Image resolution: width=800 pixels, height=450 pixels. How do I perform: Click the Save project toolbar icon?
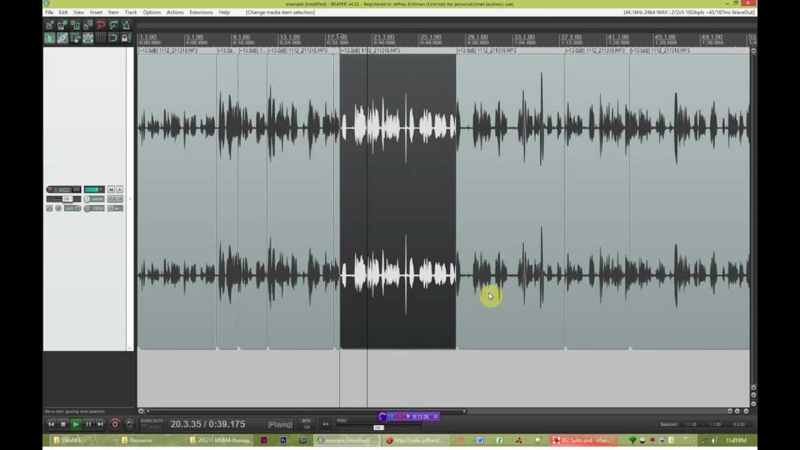click(x=75, y=25)
